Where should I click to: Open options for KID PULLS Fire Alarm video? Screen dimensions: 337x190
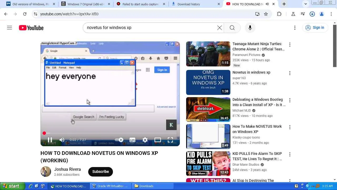click(290, 154)
